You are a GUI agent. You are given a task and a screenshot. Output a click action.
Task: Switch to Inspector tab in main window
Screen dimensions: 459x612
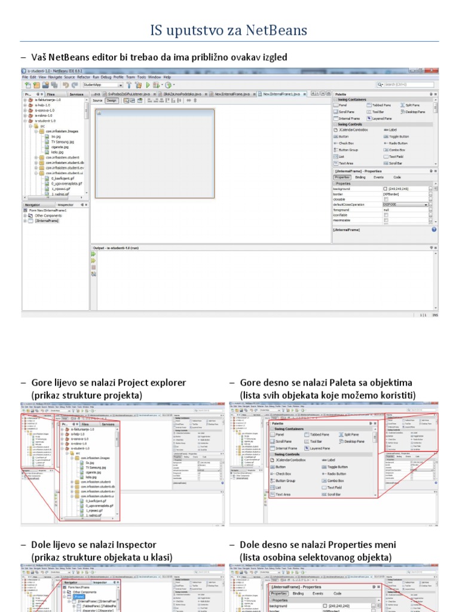tap(65, 204)
